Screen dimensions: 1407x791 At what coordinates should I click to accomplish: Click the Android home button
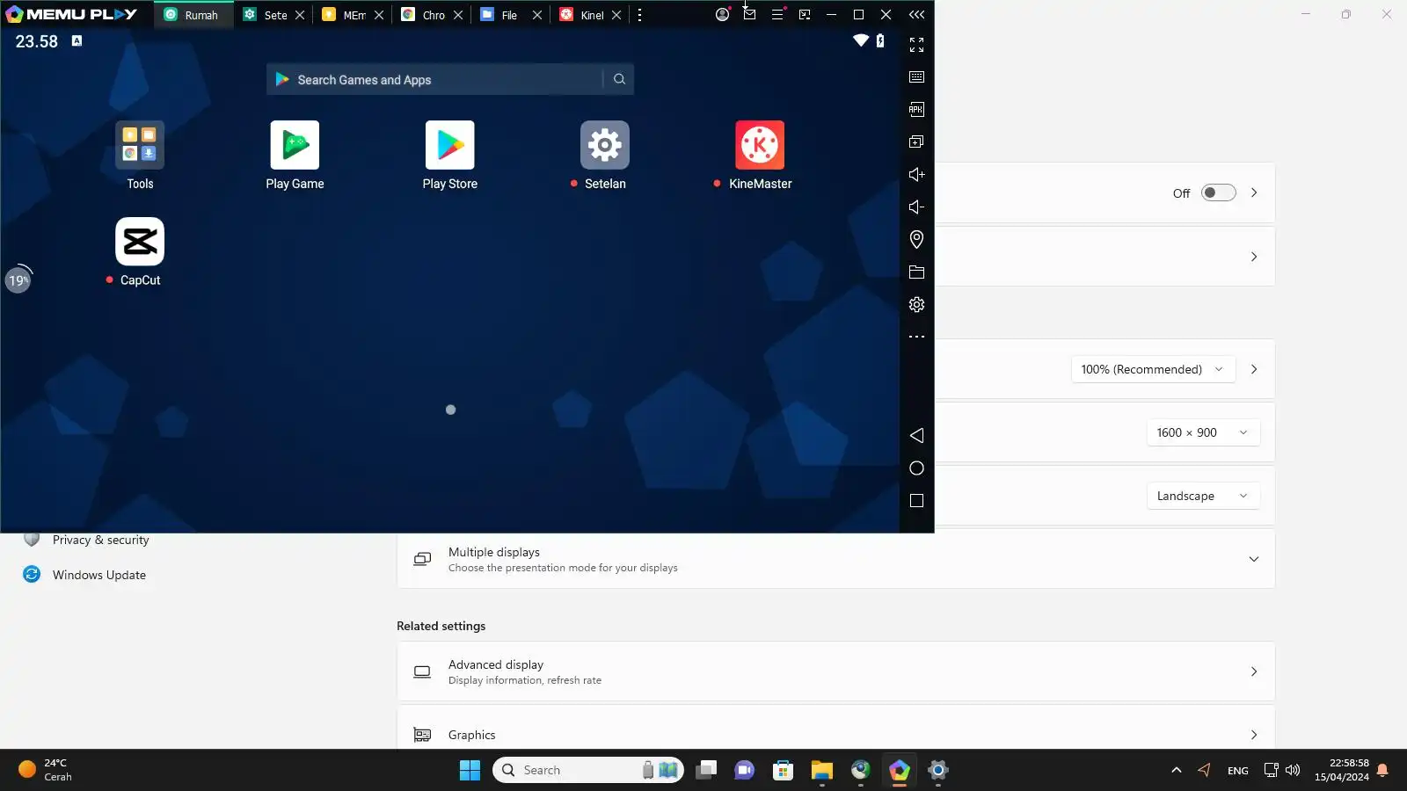(x=916, y=468)
